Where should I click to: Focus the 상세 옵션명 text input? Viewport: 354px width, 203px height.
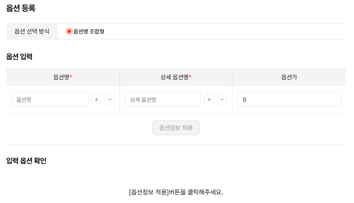coord(162,100)
